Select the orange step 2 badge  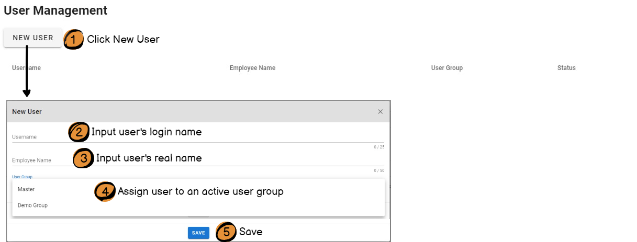(x=79, y=132)
